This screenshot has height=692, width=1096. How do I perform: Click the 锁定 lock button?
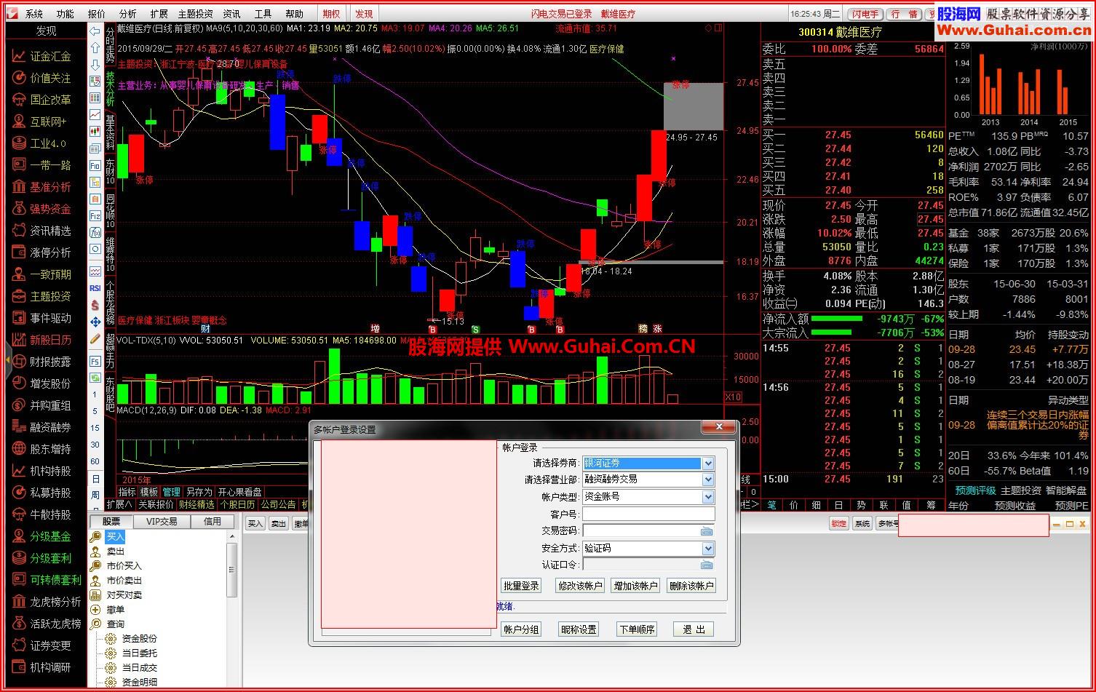[839, 524]
